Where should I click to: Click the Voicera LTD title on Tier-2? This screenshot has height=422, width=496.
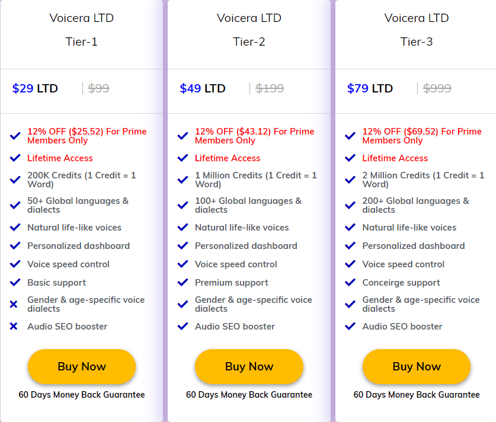[249, 18]
